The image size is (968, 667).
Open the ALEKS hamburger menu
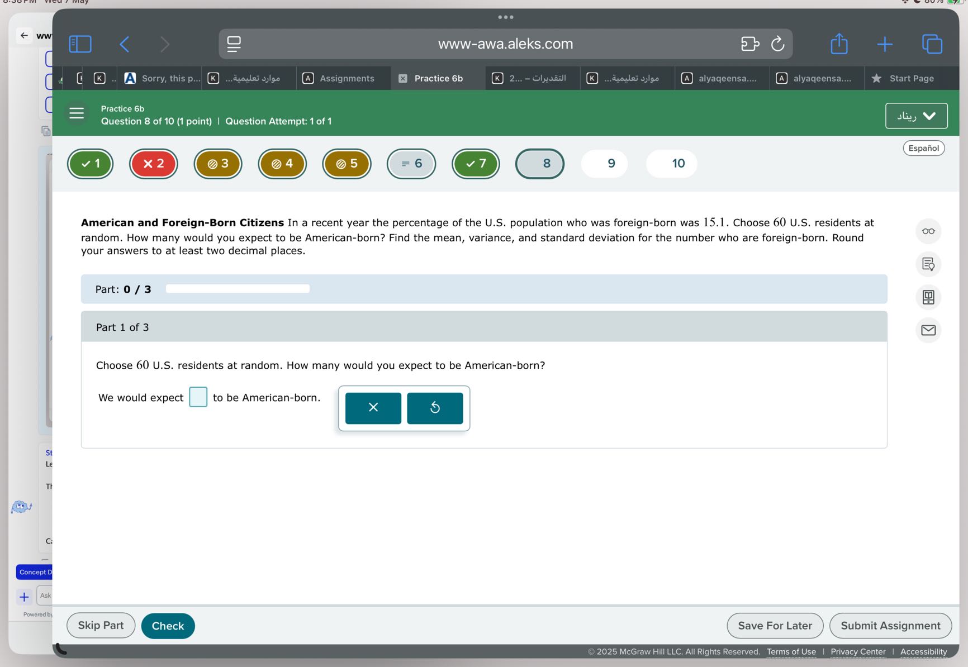[77, 113]
